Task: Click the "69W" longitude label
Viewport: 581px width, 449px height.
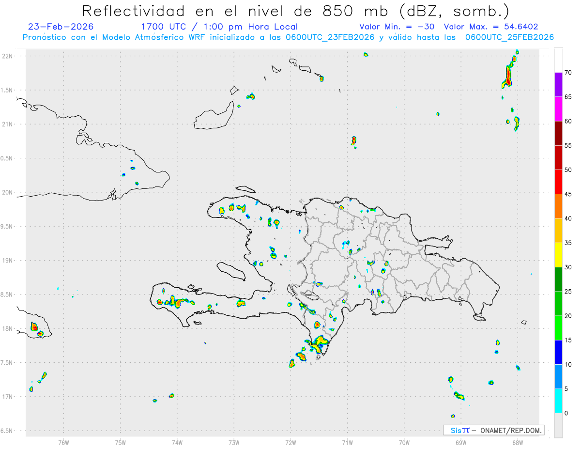Action: 461,443
